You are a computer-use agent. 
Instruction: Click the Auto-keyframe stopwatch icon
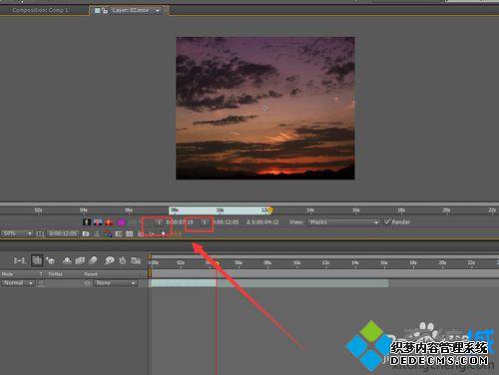click(x=123, y=260)
